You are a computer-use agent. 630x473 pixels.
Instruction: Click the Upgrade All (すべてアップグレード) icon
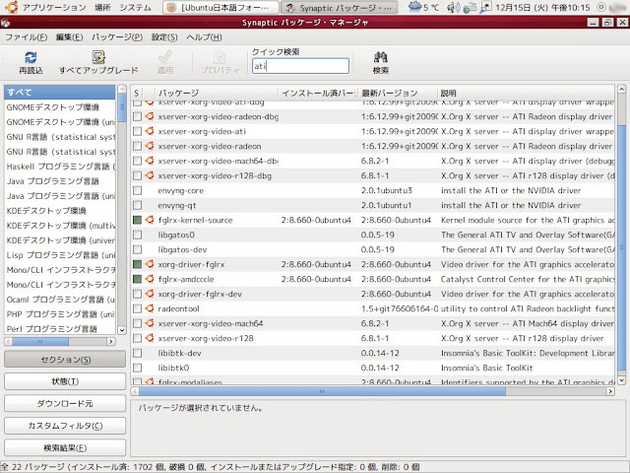[98, 57]
